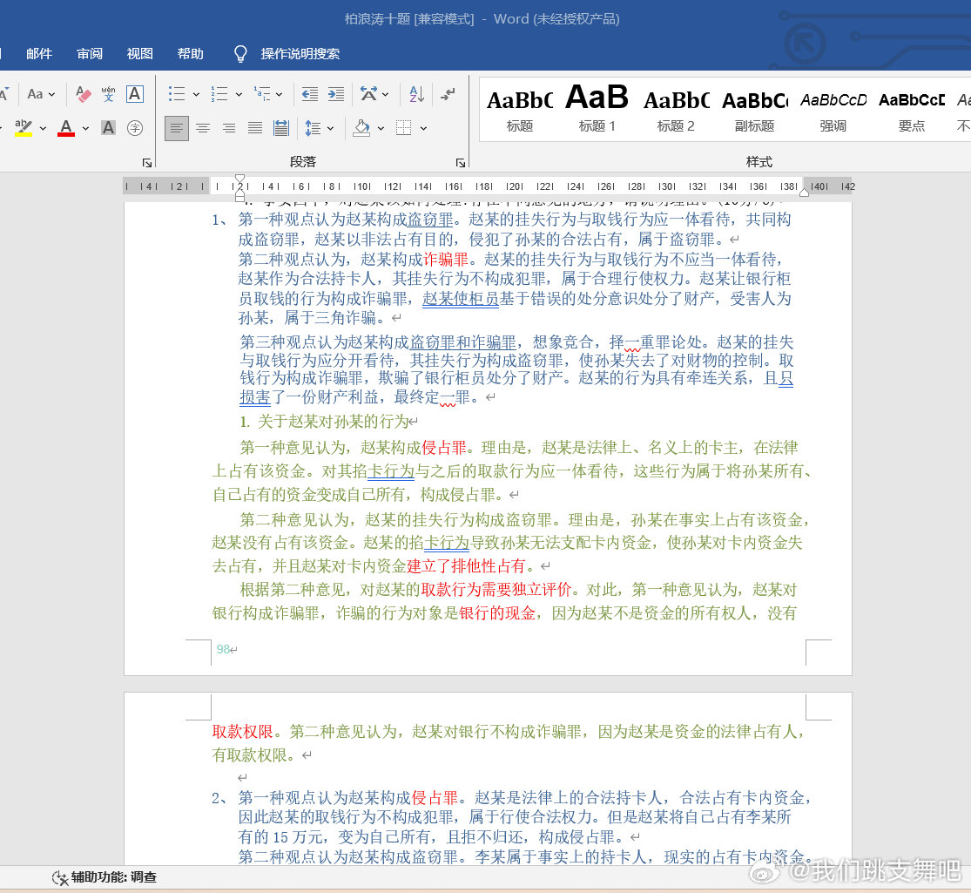The height and width of the screenshot is (893, 971).
Task: Apply the 要点 style
Action: (x=912, y=110)
